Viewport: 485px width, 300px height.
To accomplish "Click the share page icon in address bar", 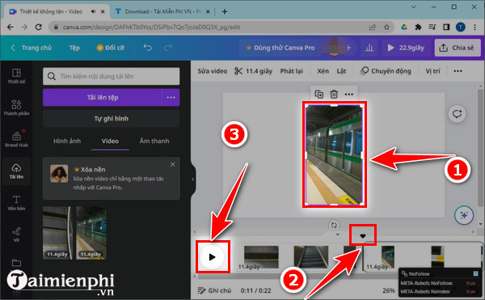I will 373,27.
